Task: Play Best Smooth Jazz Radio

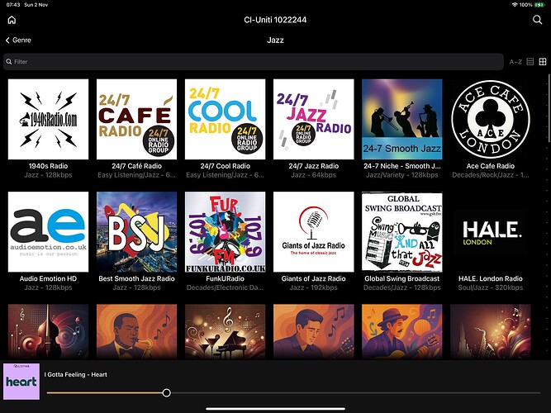Action: (x=136, y=232)
